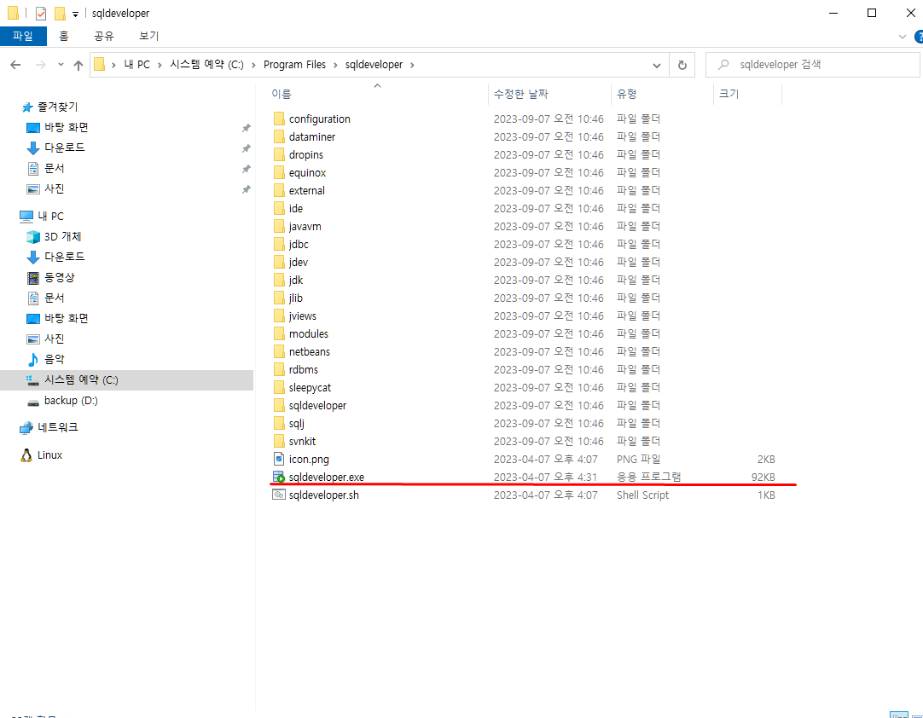
Task: Select the sqldeveloper.exe application icon
Action: point(279,478)
